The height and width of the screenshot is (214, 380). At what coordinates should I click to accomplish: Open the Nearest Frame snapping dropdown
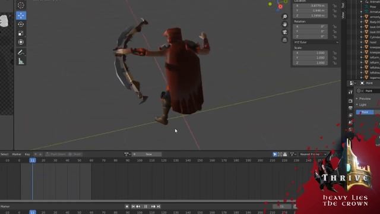coord(313,155)
